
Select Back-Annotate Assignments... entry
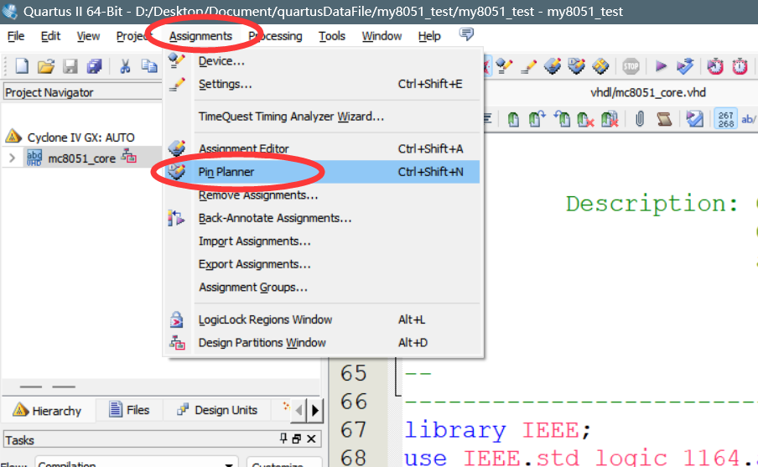(x=322, y=218)
